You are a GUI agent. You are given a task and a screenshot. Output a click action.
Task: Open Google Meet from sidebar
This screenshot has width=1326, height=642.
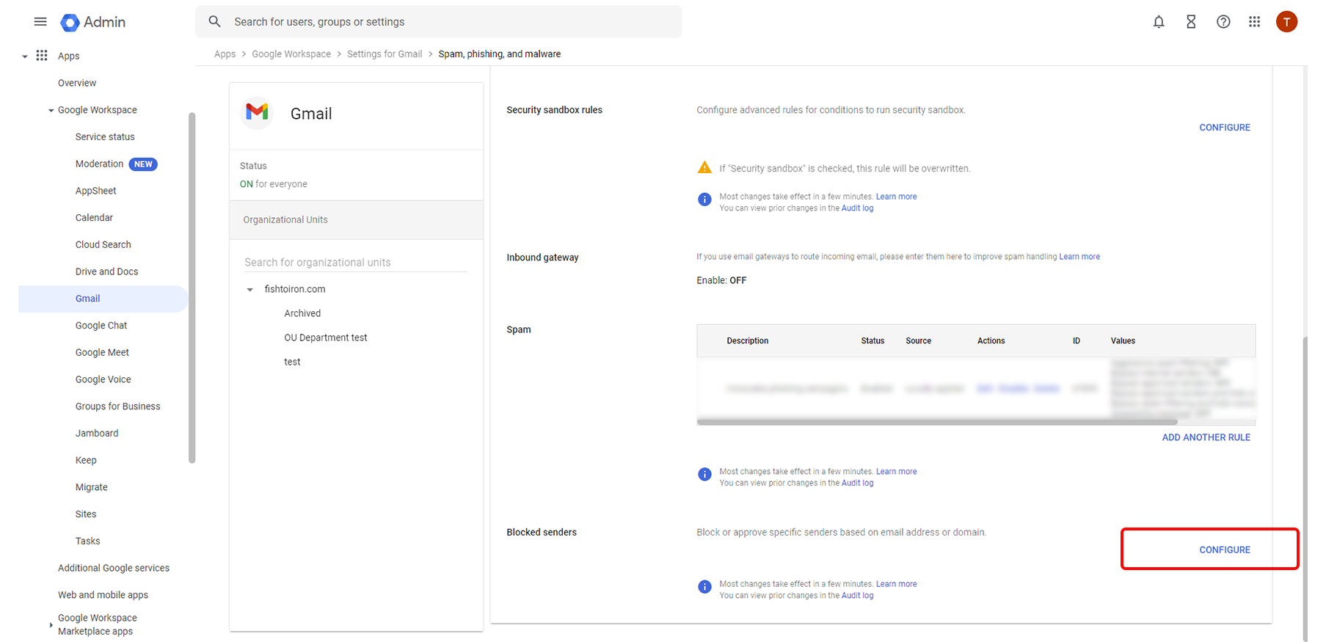coord(102,352)
